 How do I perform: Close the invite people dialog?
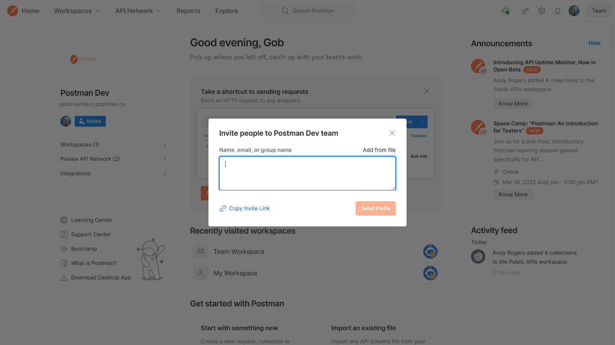[392, 133]
